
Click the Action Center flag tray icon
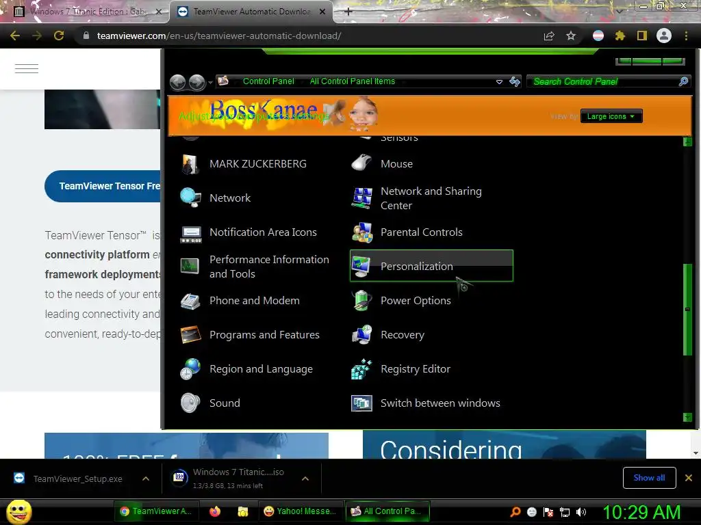pos(548,512)
